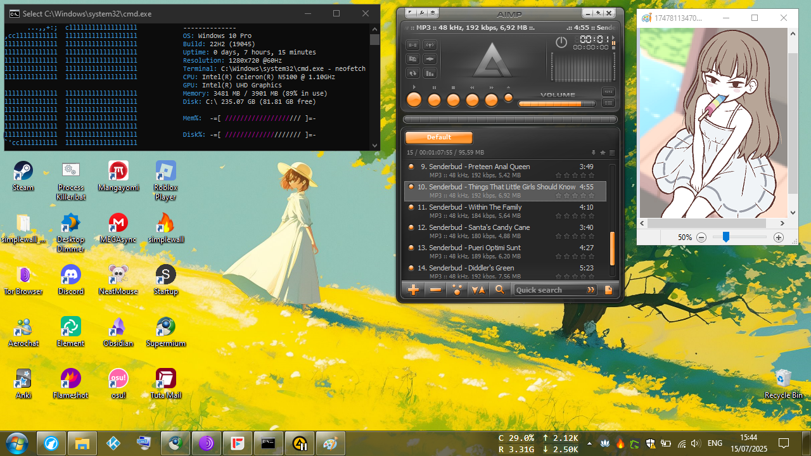Set first rating star on track 11
The height and width of the screenshot is (456, 811).
click(x=558, y=216)
